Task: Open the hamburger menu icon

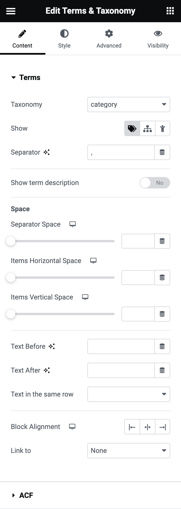Action: 11,11
